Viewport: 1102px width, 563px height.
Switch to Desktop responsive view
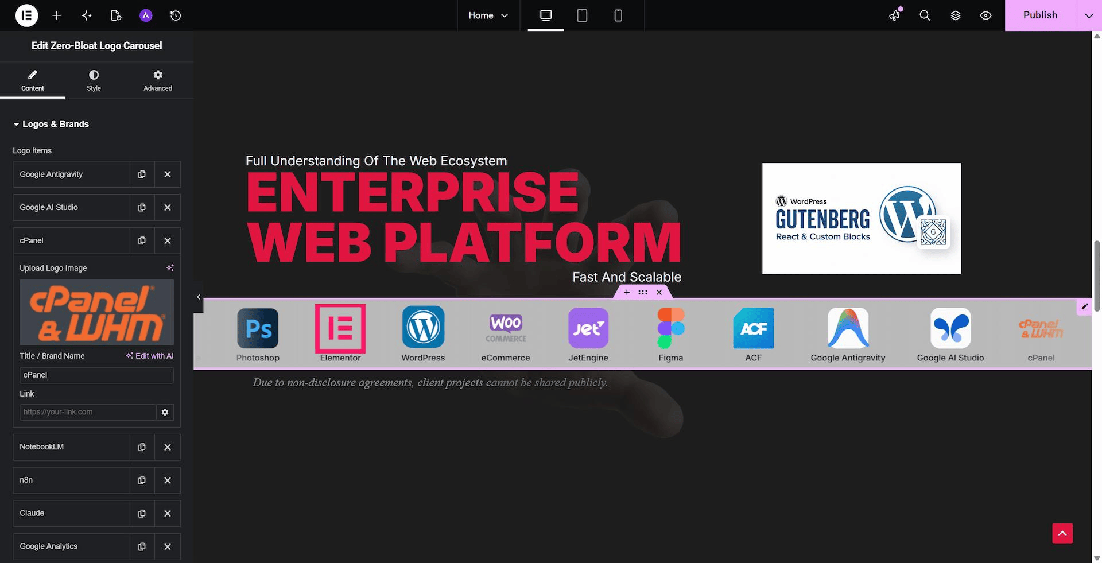(x=546, y=15)
